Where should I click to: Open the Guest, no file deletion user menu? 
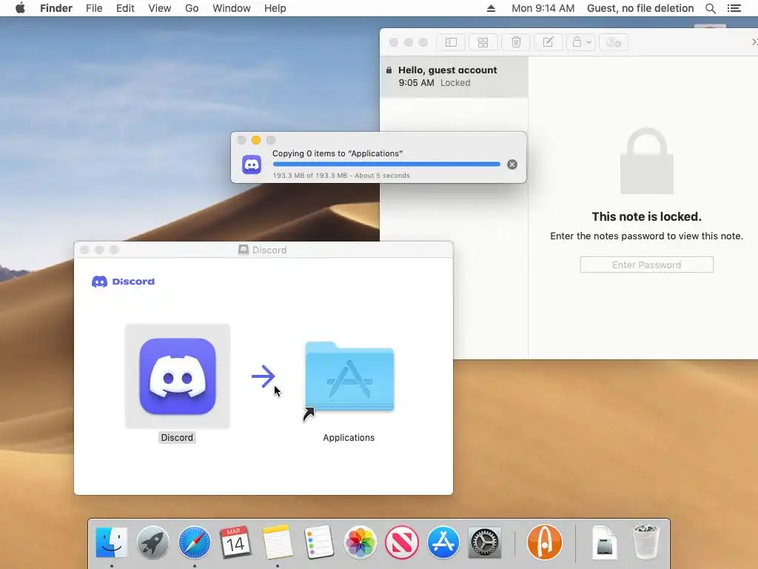coord(640,8)
